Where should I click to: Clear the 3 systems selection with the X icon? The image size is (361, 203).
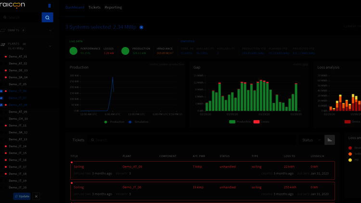click(x=142, y=27)
